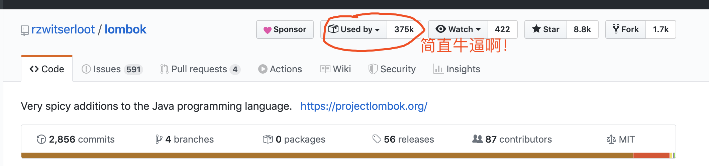Expand the Watch dropdown arrow

coord(478,30)
